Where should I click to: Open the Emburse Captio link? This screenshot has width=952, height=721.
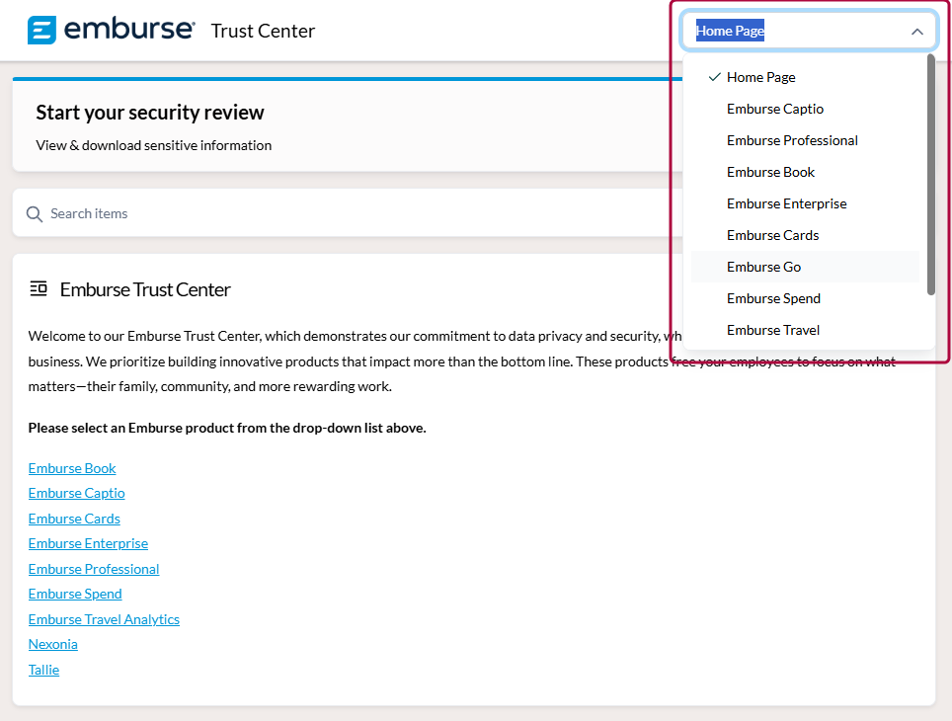(x=76, y=493)
